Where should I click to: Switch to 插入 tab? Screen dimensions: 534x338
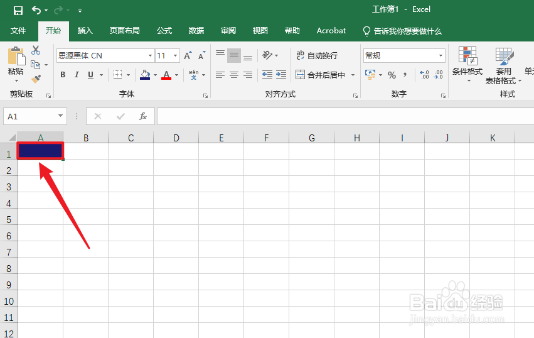[85, 31]
